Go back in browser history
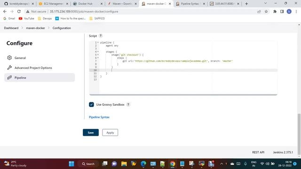 [5, 11]
